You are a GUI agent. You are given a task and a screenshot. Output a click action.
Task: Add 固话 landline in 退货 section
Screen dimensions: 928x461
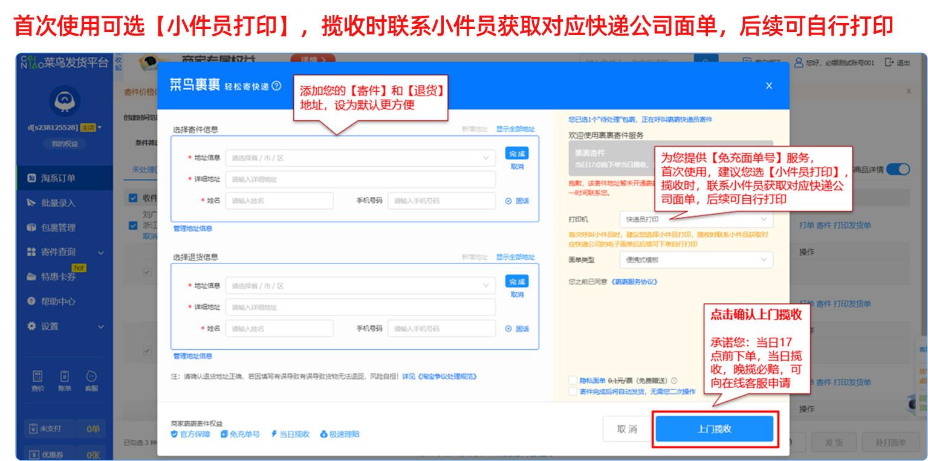[x=518, y=329]
